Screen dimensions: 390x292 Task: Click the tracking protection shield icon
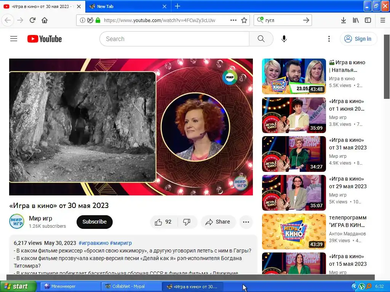(x=90, y=21)
